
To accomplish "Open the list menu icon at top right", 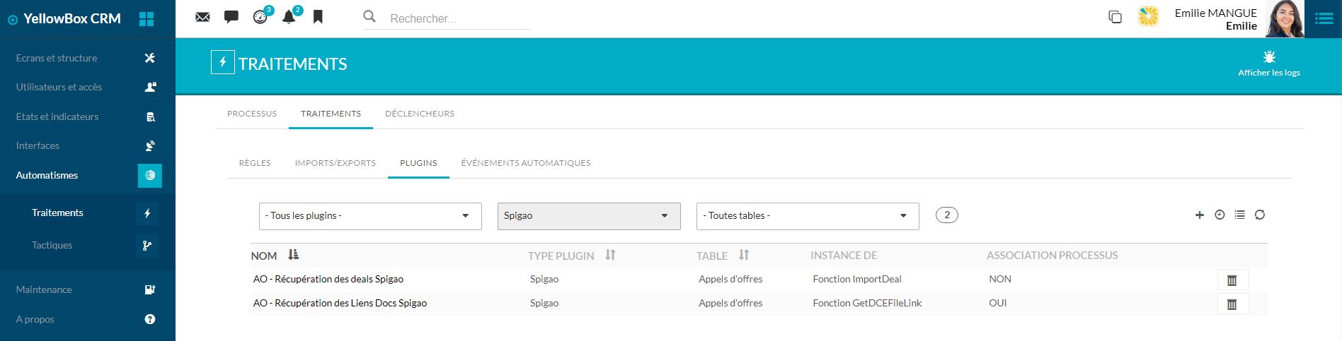I will (1324, 19).
